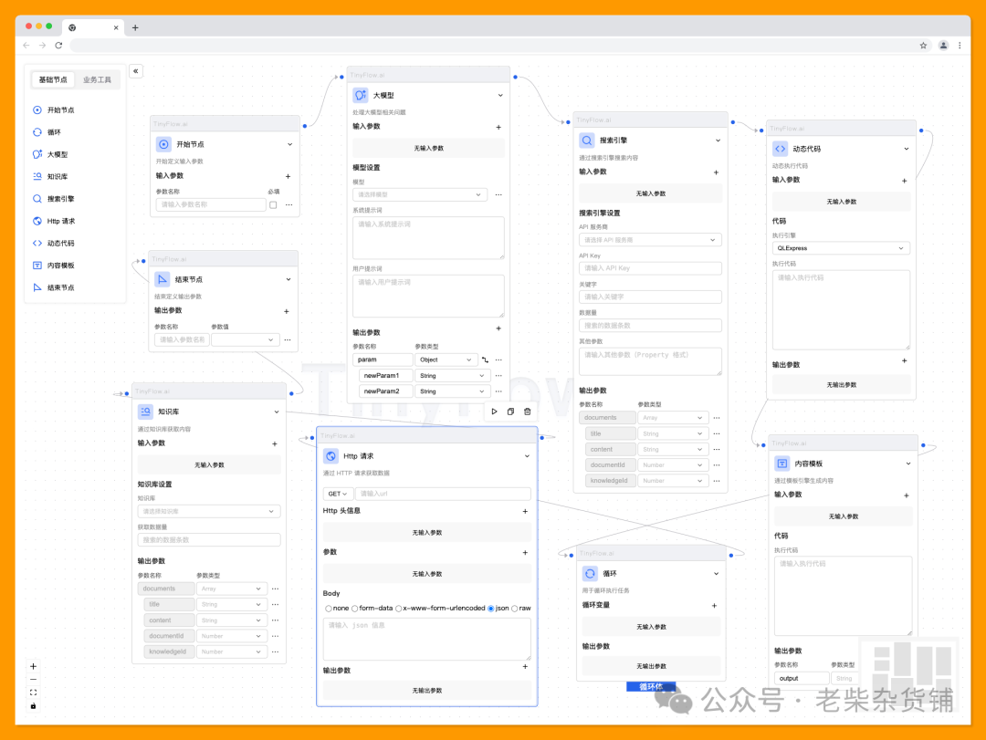This screenshot has width=986, height=740.
Task: Click the 无输入参数 bar in the 大模型 node
Action: 429,149
